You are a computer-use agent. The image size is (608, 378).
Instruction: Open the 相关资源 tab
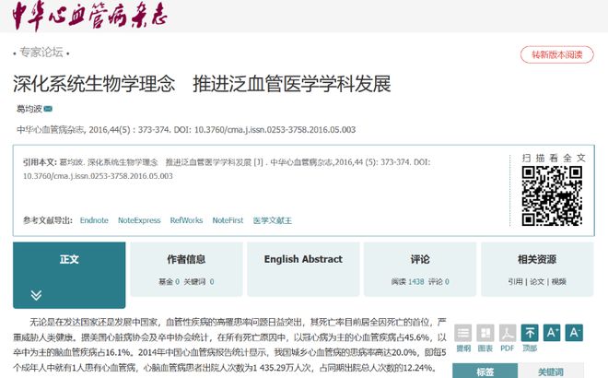point(536,259)
